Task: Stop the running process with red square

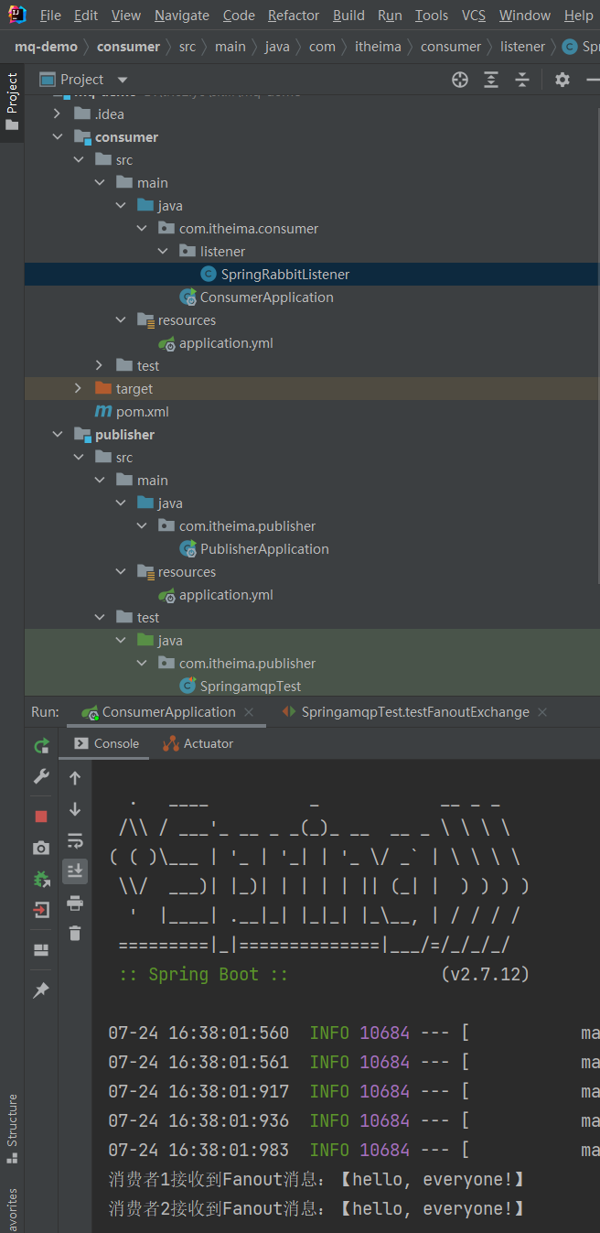Action: coord(41,816)
